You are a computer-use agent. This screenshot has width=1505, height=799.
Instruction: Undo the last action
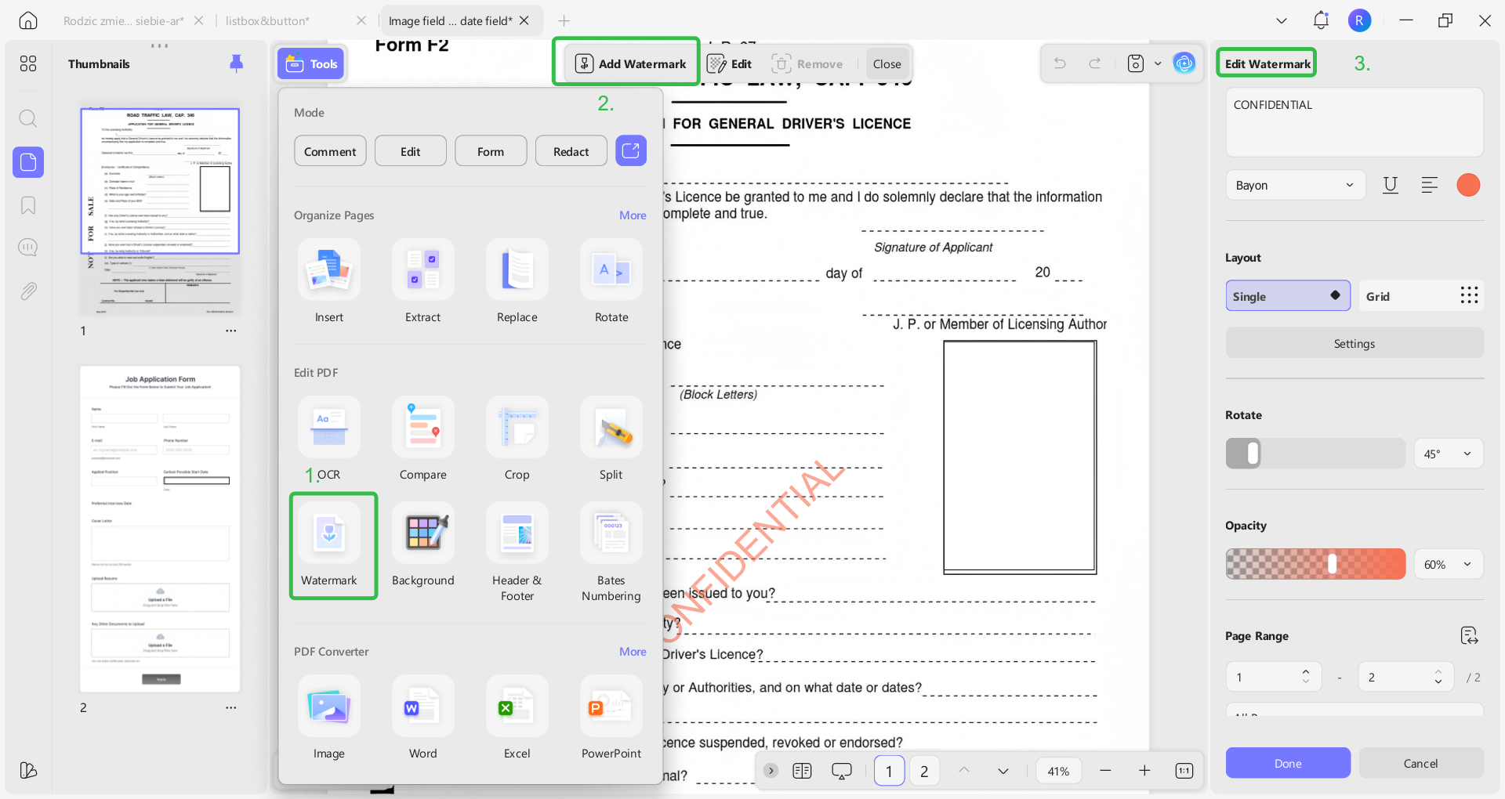[1060, 63]
